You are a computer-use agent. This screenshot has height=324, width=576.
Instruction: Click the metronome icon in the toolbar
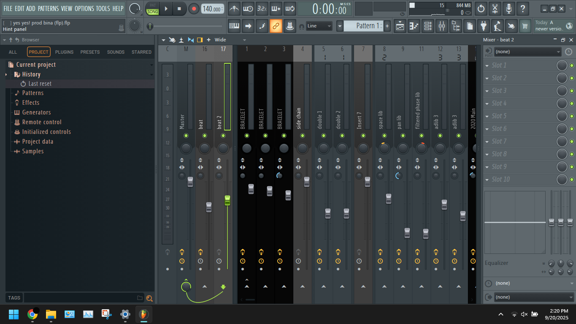234,8
